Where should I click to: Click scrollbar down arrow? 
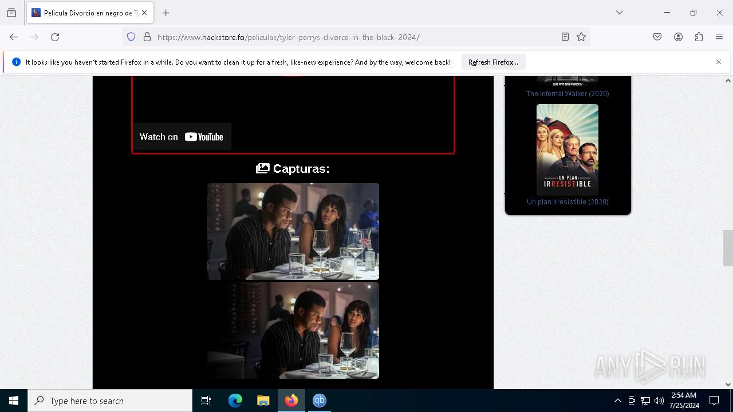[728, 385]
